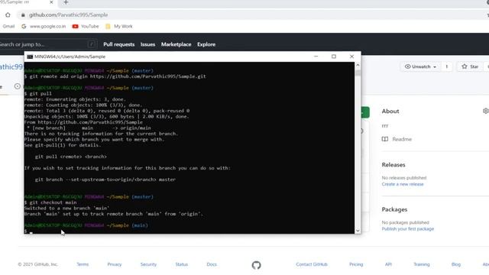Viewport: 489px width, 275px height.
Task: Click the slash shortcut key icon
Action: (x=92, y=44)
